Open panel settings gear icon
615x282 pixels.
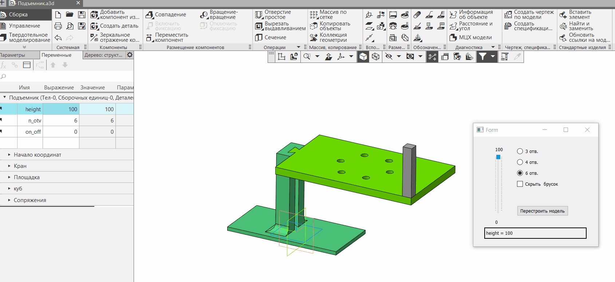pos(130,55)
